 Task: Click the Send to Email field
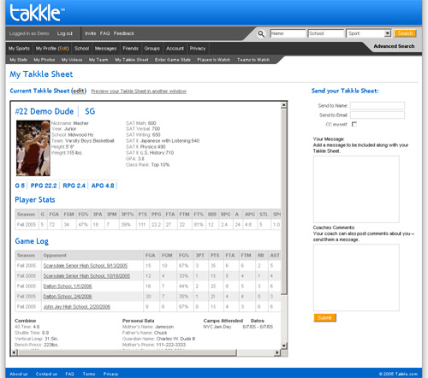[377, 115]
